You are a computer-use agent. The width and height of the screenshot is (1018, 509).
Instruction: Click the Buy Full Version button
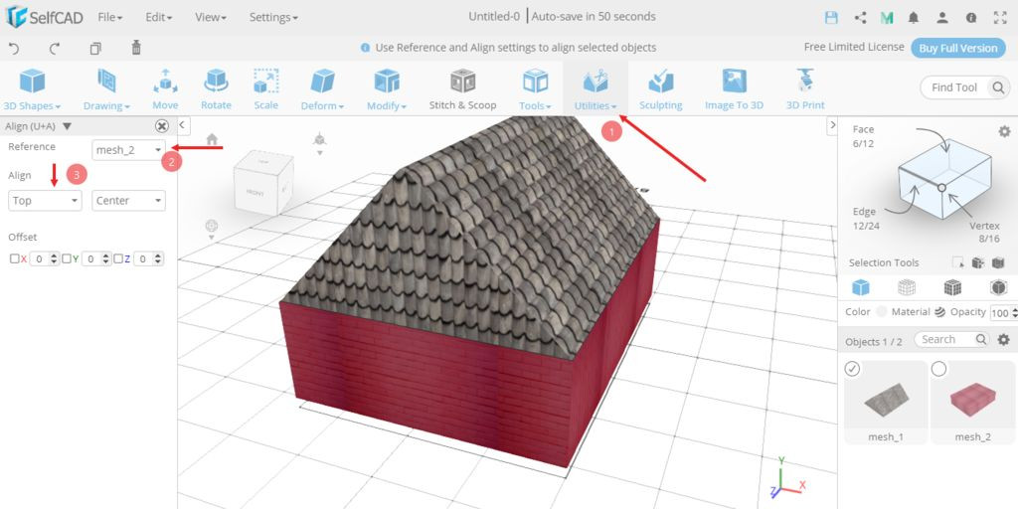point(957,48)
